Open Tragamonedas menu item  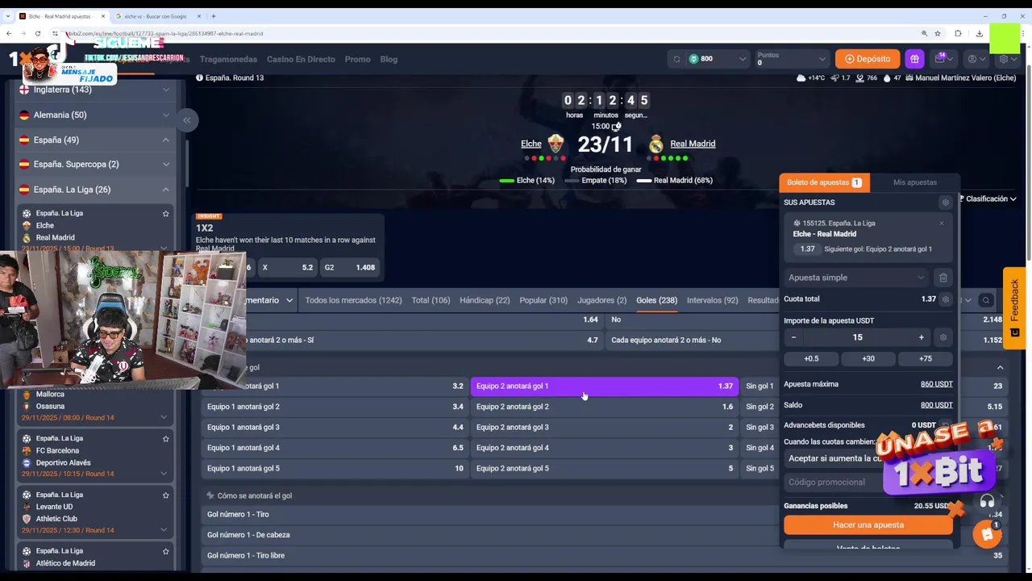pos(228,59)
